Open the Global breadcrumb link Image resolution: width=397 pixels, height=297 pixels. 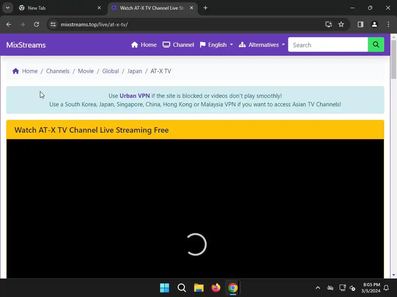[110, 71]
